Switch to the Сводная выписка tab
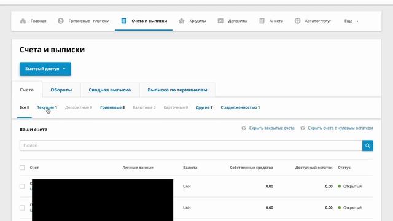393x221 pixels. pos(109,90)
